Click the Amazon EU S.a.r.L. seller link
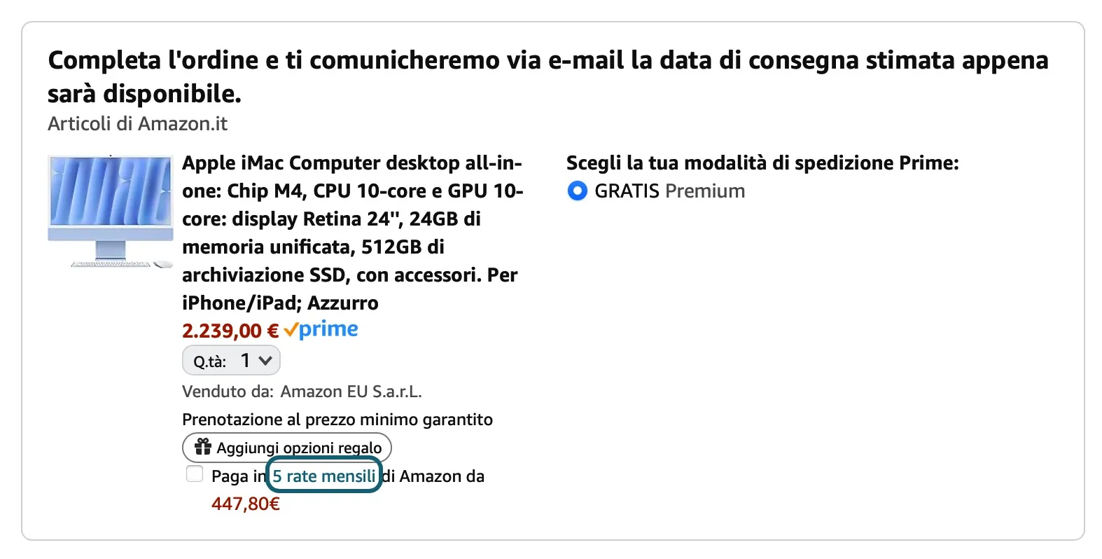The height and width of the screenshot is (559, 1102). coord(351,392)
